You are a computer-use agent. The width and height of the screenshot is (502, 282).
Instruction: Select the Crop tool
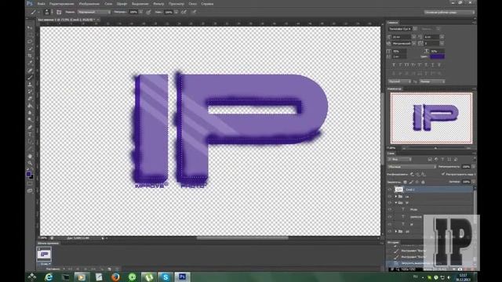30,56
